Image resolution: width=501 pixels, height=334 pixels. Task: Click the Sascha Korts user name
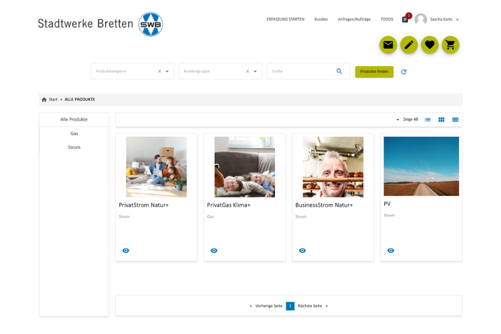point(441,19)
